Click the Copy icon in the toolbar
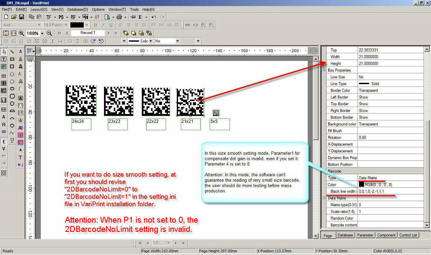 [x=31, y=17]
